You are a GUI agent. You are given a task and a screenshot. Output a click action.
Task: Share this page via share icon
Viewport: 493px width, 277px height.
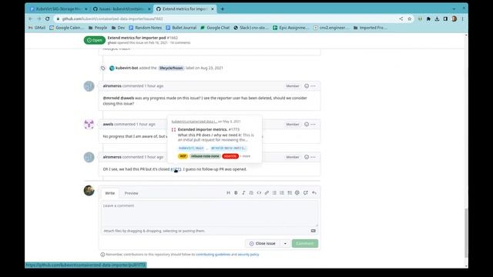pos(401,18)
